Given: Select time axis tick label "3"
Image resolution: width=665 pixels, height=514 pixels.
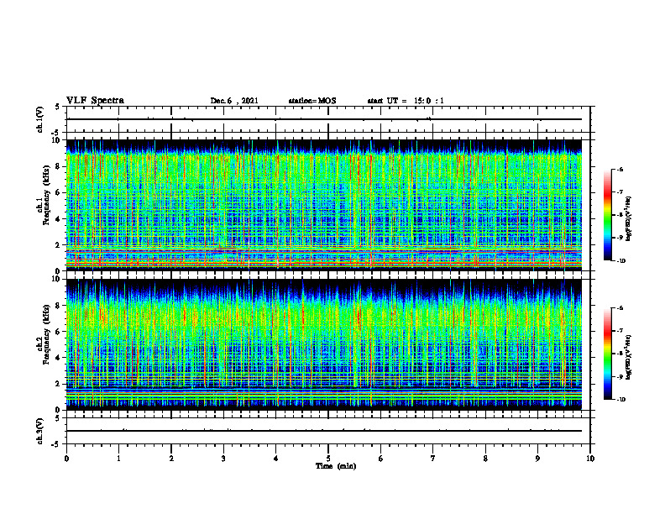Looking at the screenshot, I should pos(223,459).
